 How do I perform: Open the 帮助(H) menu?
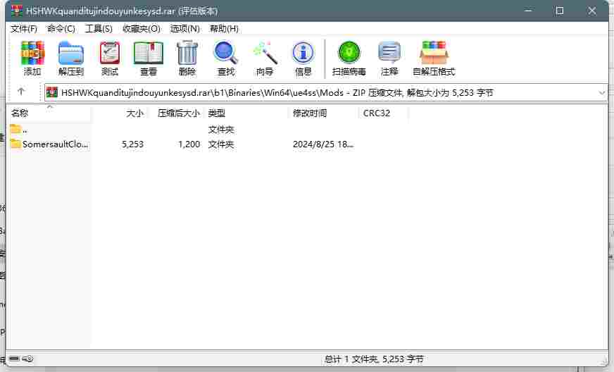[x=224, y=29]
